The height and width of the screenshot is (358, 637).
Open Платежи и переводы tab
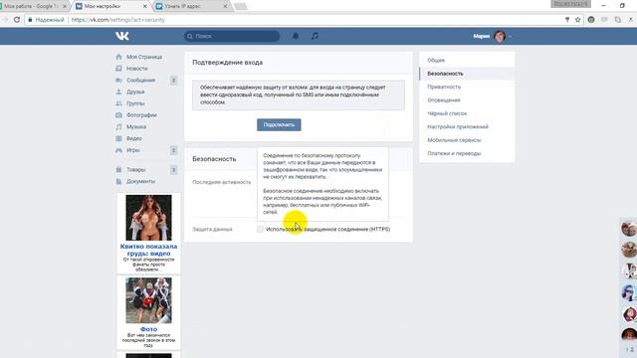(467, 154)
